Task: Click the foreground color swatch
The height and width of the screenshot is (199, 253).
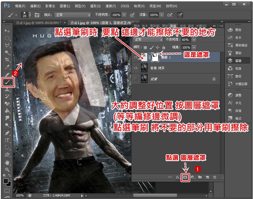Action: [6, 181]
